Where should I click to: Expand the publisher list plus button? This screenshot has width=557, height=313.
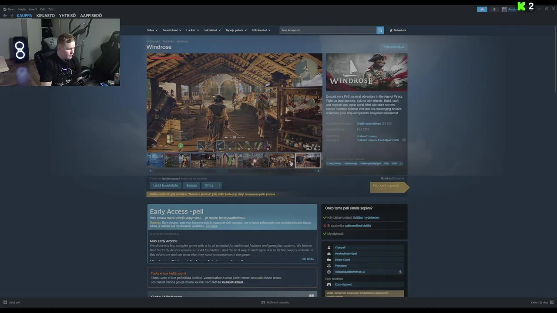(404, 140)
